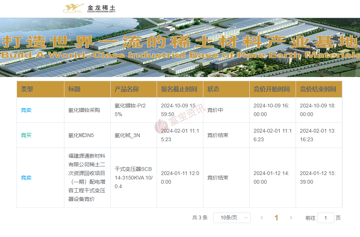Open the 竞卖 link for the 干式变压器 row
The width and height of the screenshot is (360, 237).
point(26,178)
